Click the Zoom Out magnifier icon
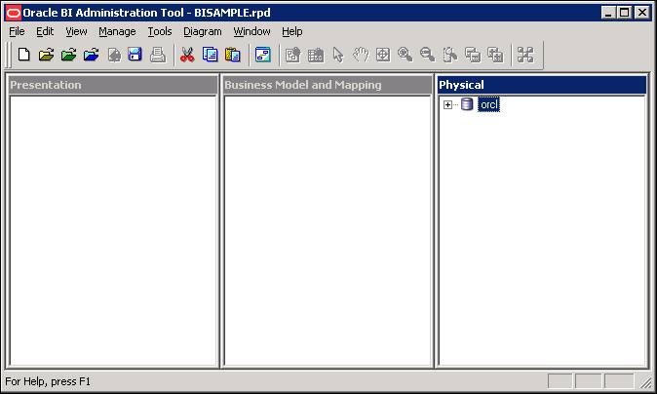Image resolution: width=657 pixels, height=394 pixels. [x=427, y=55]
